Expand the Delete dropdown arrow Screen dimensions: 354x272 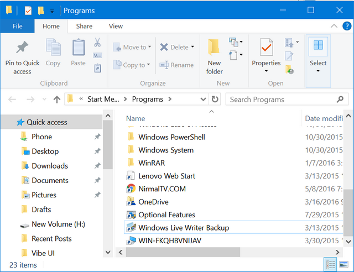point(192,47)
